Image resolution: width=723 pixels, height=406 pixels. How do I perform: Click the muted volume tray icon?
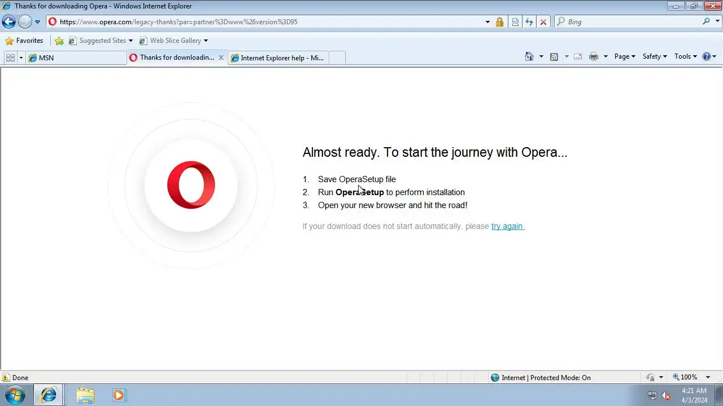pos(666,395)
